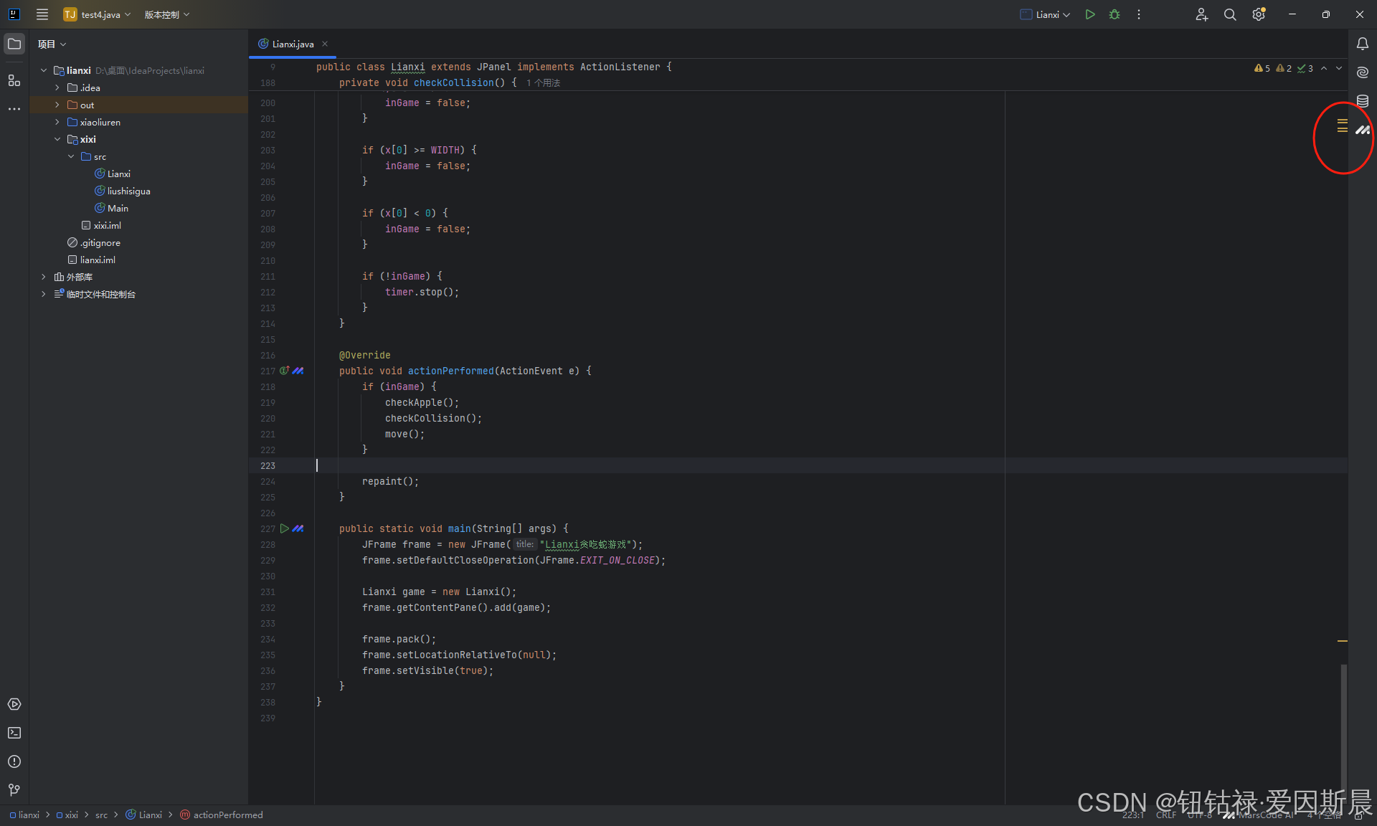Open the hamburger main menu
The image size is (1377, 826).
coord(42,14)
